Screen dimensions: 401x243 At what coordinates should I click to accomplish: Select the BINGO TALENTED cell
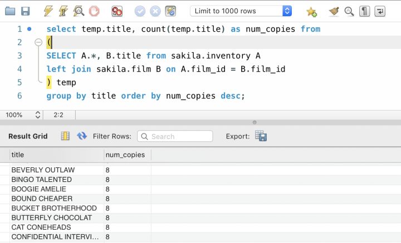point(57,180)
